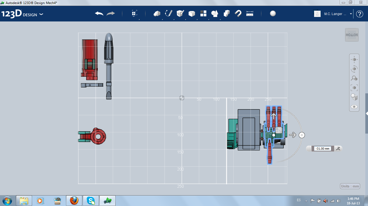
Task: Redo the last undone action
Action: click(x=111, y=13)
